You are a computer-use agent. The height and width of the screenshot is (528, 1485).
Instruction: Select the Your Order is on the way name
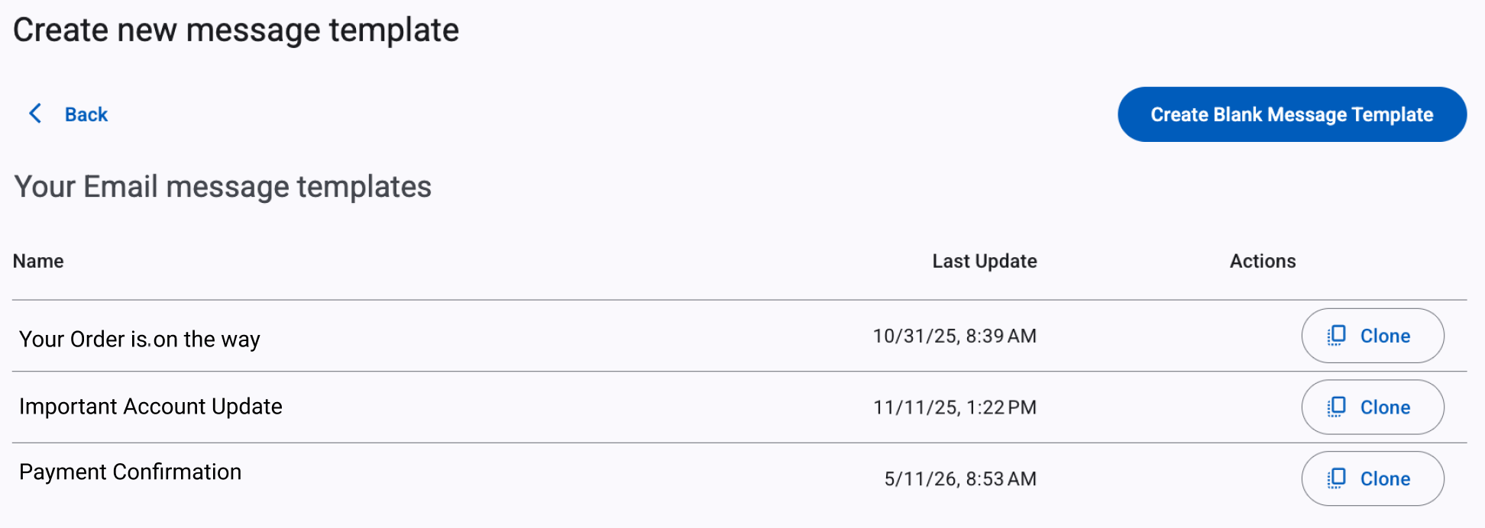(x=140, y=339)
